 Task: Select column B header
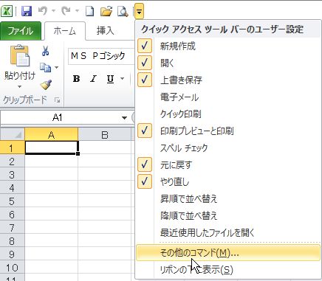(x=105, y=135)
